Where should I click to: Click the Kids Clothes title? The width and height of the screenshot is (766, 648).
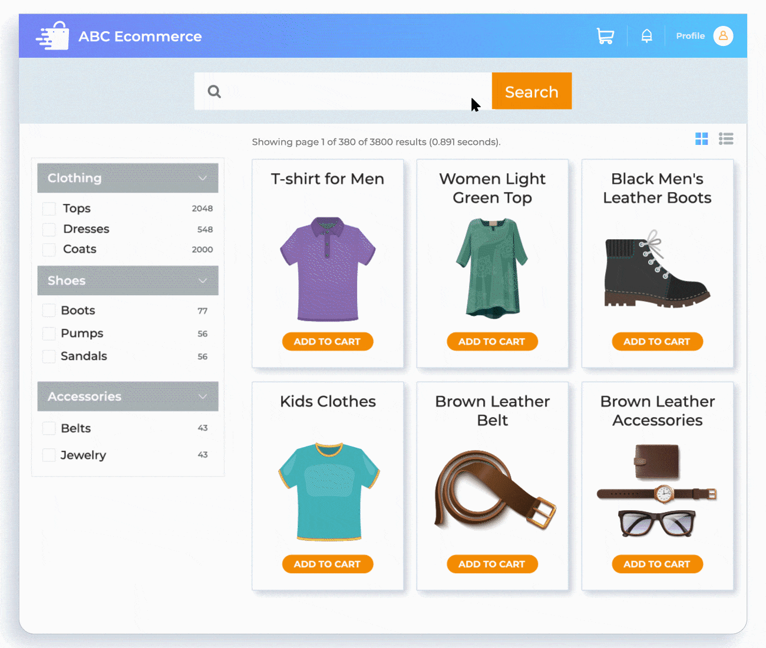click(x=328, y=401)
